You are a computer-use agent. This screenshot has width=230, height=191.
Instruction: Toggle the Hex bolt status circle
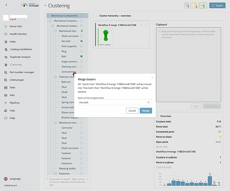coord(81,41)
